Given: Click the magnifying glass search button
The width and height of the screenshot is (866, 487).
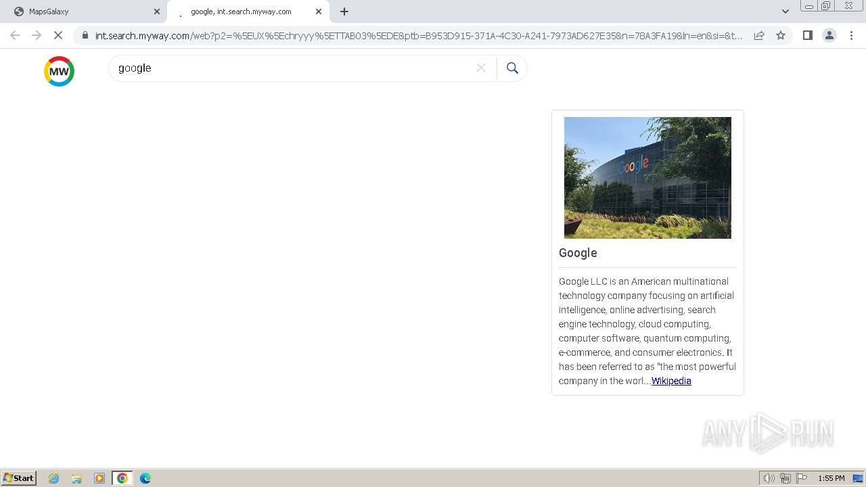Looking at the screenshot, I should click(x=512, y=68).
